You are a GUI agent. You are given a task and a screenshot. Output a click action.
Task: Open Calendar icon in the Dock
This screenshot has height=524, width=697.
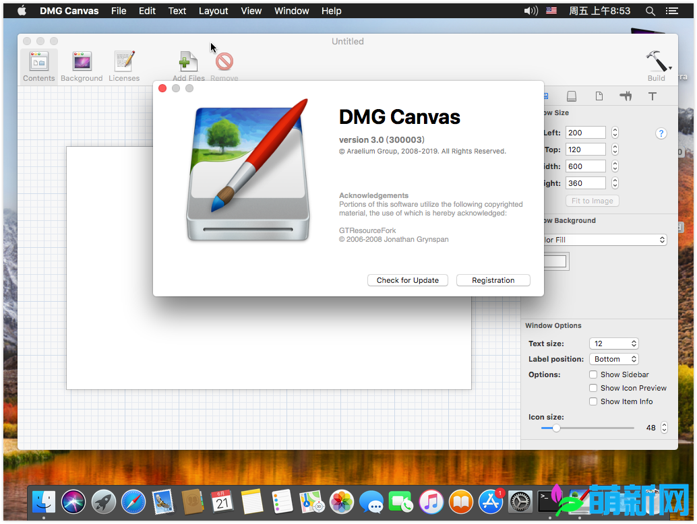[222, 502]
